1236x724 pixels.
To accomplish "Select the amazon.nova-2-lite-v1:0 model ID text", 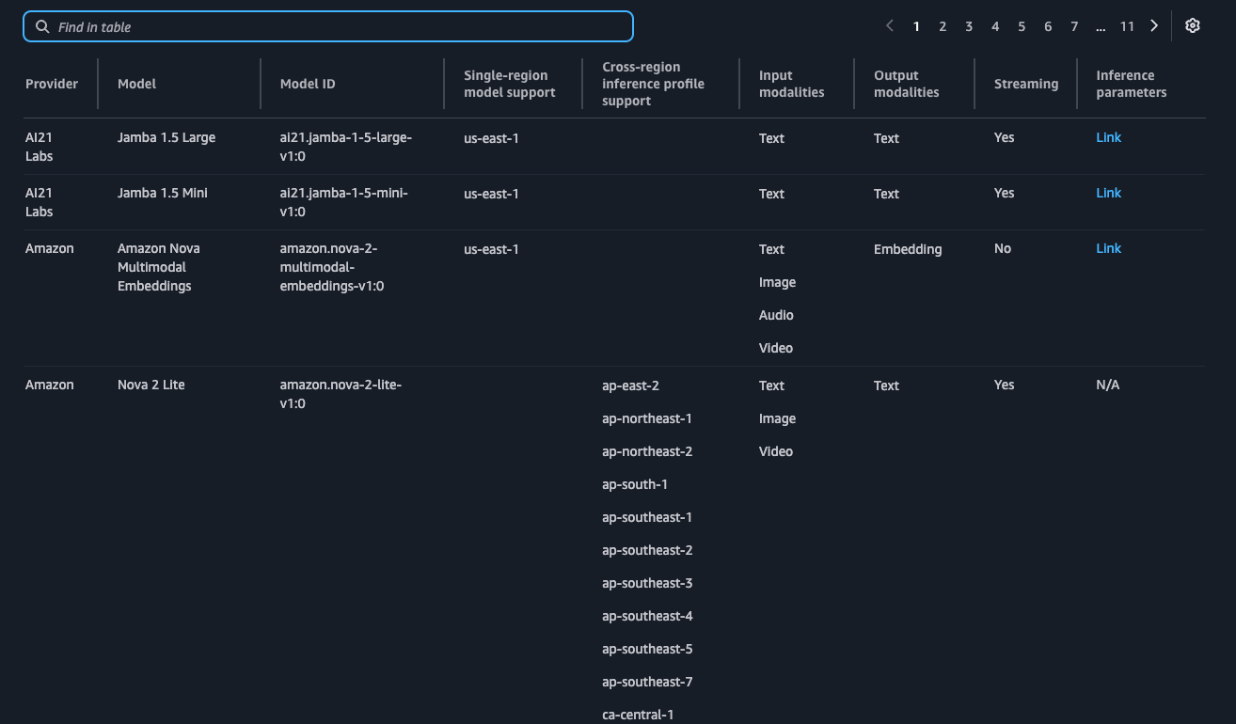I will (341, 394).
